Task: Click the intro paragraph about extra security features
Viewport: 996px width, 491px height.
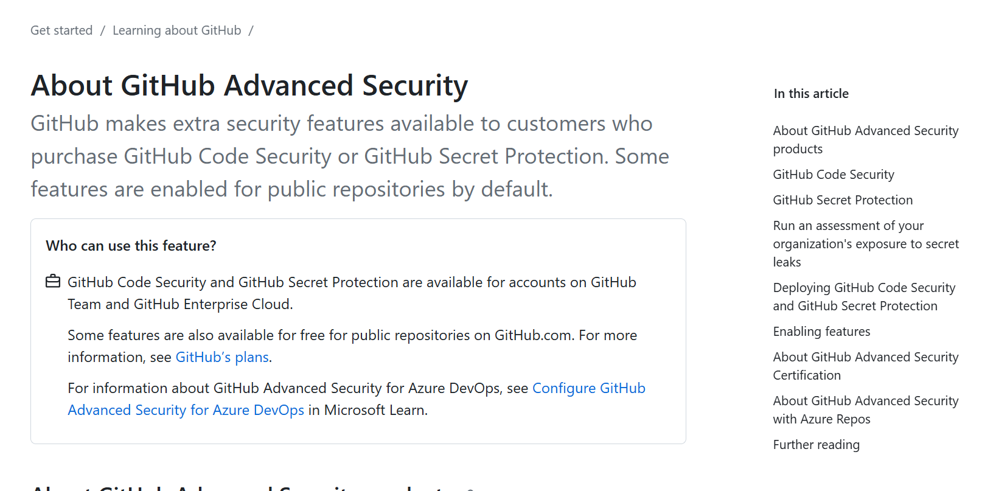Action: 349,156
